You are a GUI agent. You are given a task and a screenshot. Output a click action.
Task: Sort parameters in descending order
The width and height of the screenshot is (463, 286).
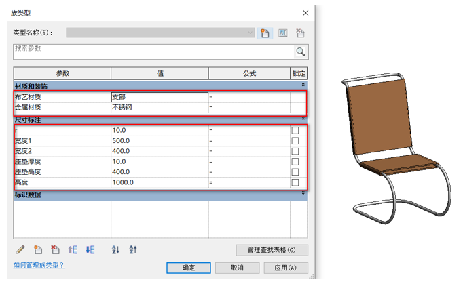tap(133, 249)
